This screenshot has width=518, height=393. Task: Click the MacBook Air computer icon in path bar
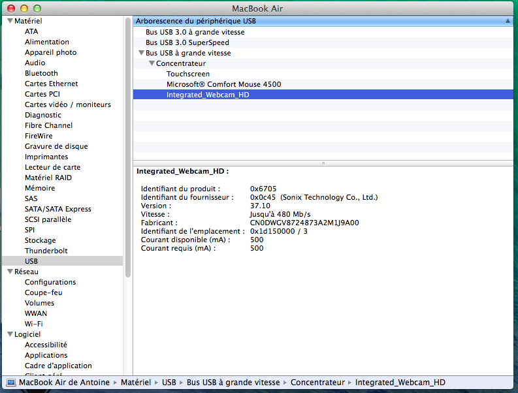pos(11,383)
